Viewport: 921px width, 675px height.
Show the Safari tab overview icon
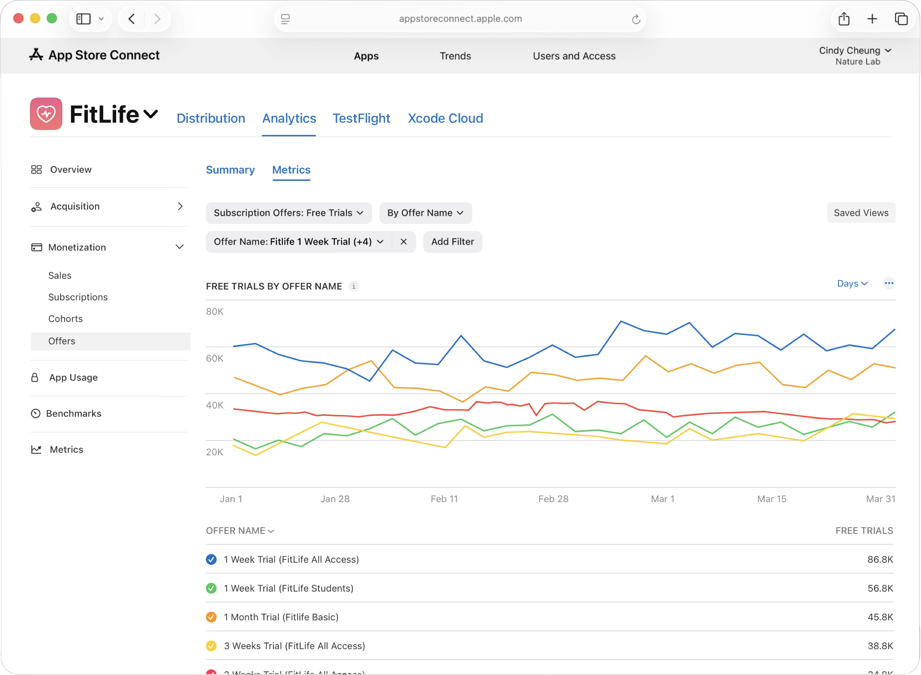click(901, 19)
